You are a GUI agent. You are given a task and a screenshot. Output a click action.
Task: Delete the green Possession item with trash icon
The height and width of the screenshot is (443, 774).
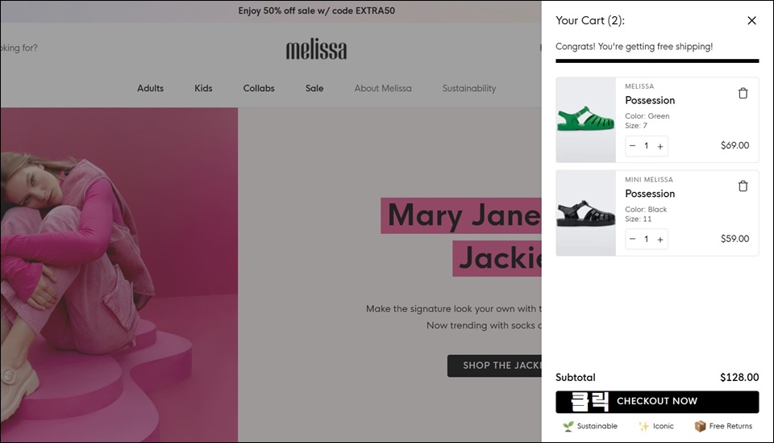click(743, 93)
